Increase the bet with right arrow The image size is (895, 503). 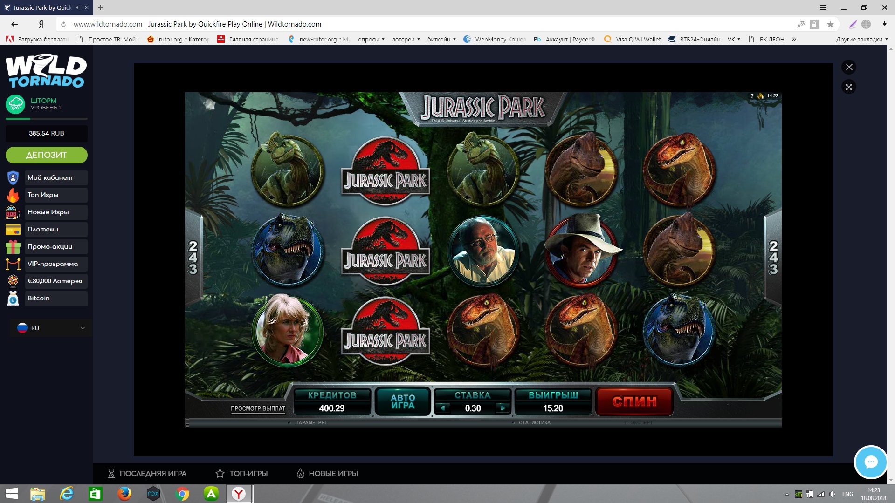[503, 408]
